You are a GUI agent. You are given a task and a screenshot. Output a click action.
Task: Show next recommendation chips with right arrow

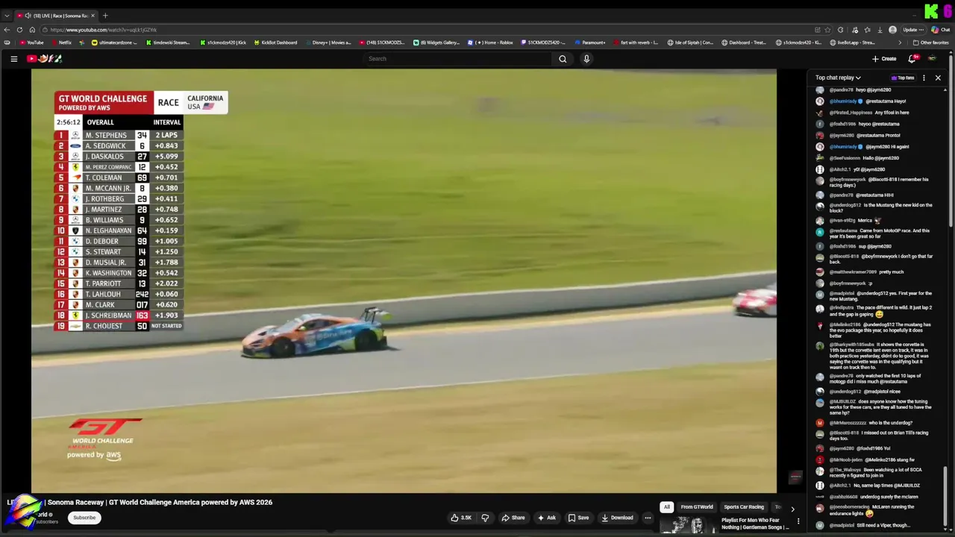[792, 509]
